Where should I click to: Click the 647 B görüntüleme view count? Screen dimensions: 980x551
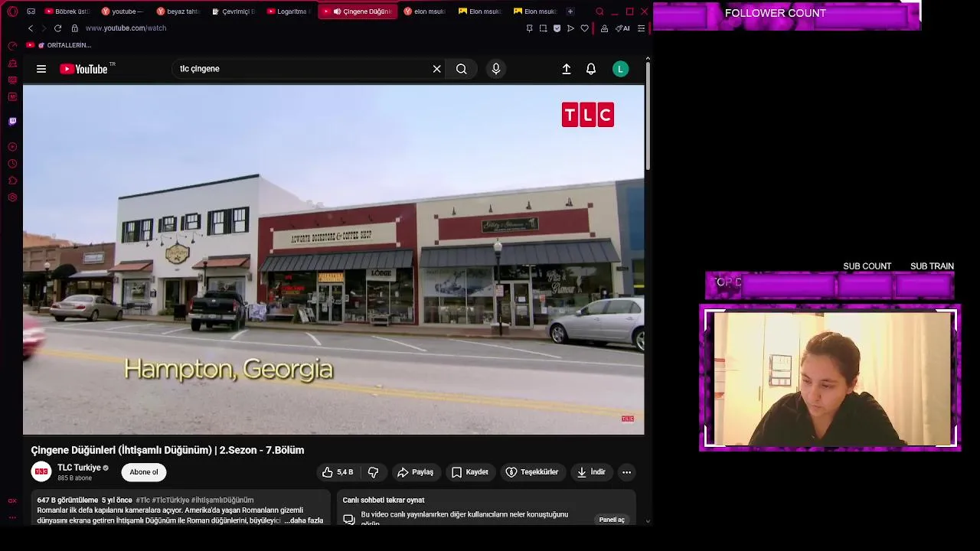pos(67,500)
